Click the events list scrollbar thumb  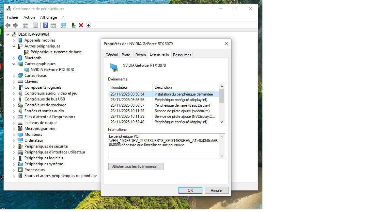pos(222,96)
